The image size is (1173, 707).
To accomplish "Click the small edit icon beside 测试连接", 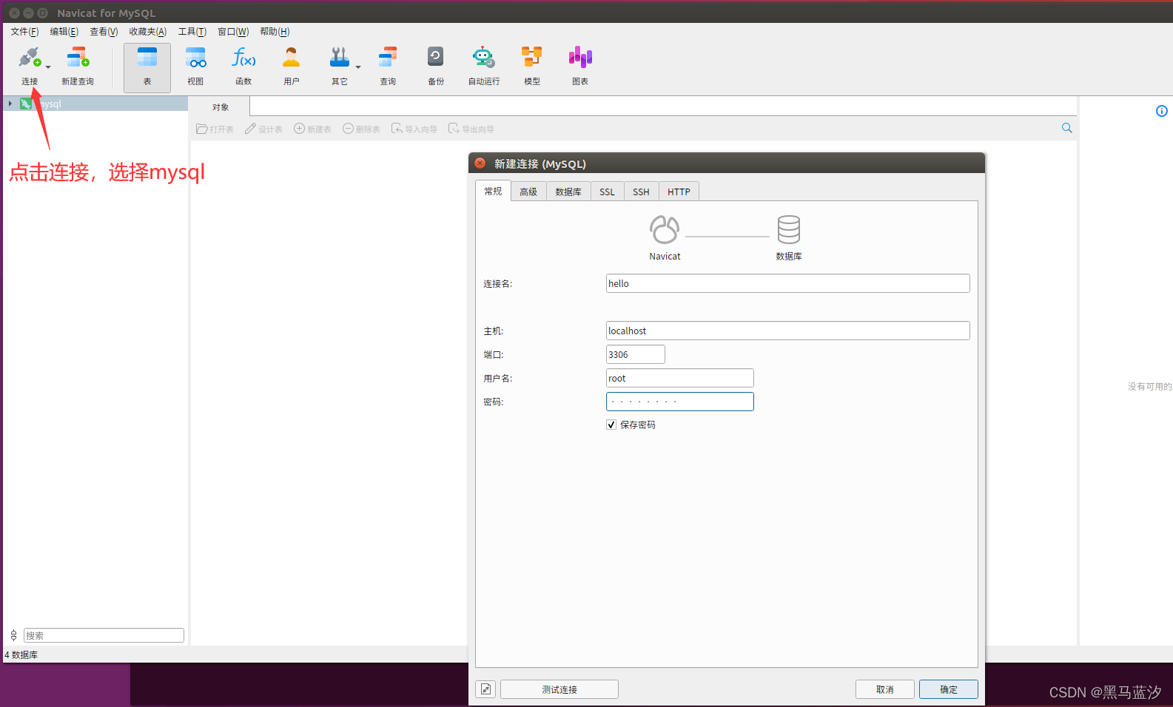I will coord(485,689).
